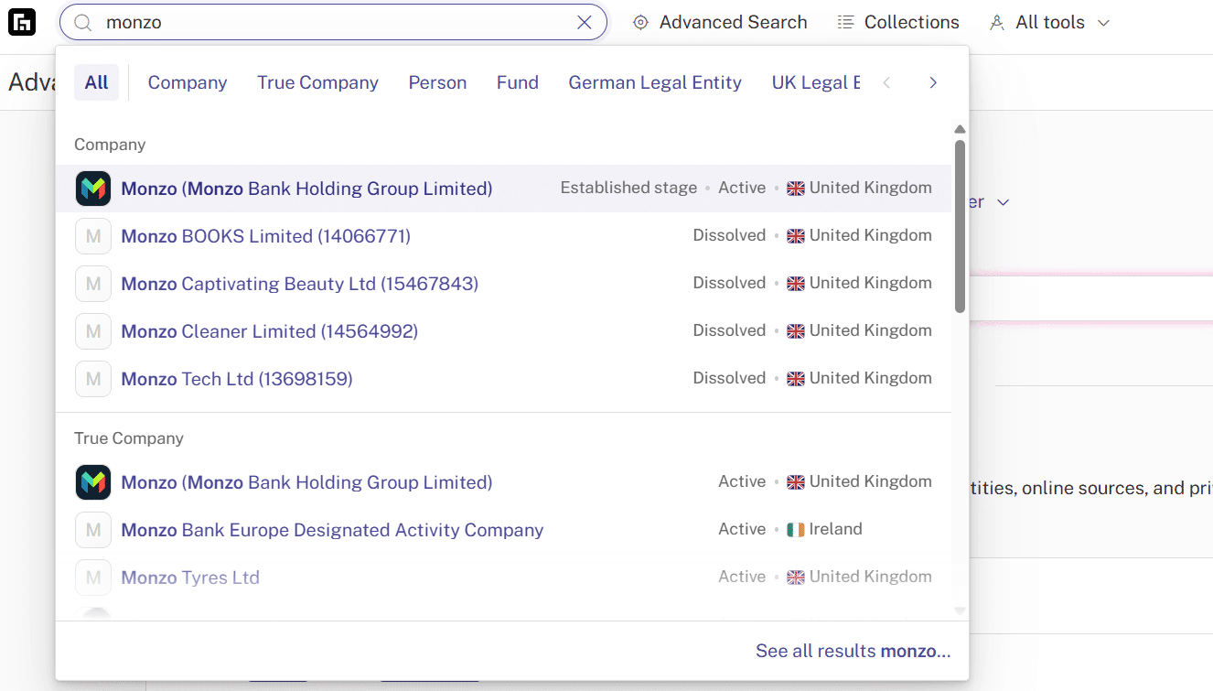The height and width of the screenshot is (691, 1213).
Task: Click the Monzo Captivating Beauty placeholder icon
Action: pyautogui.click(x=93, y=284)
